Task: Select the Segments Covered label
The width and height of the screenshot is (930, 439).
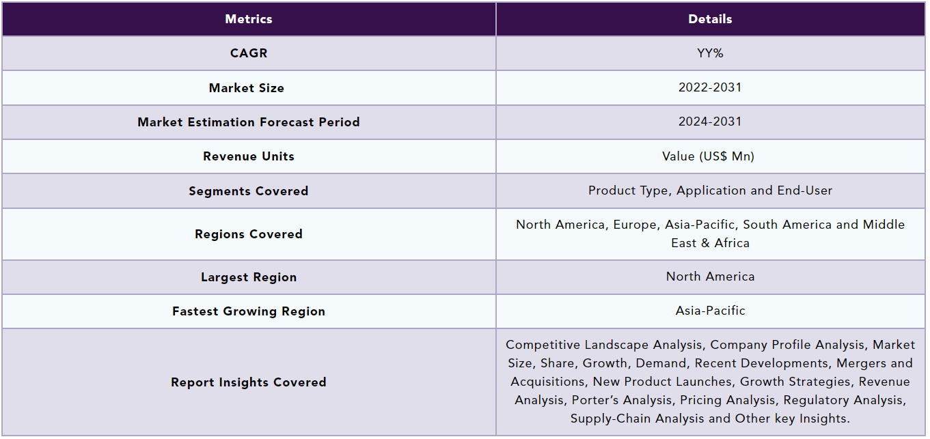Action: point(249,191)
